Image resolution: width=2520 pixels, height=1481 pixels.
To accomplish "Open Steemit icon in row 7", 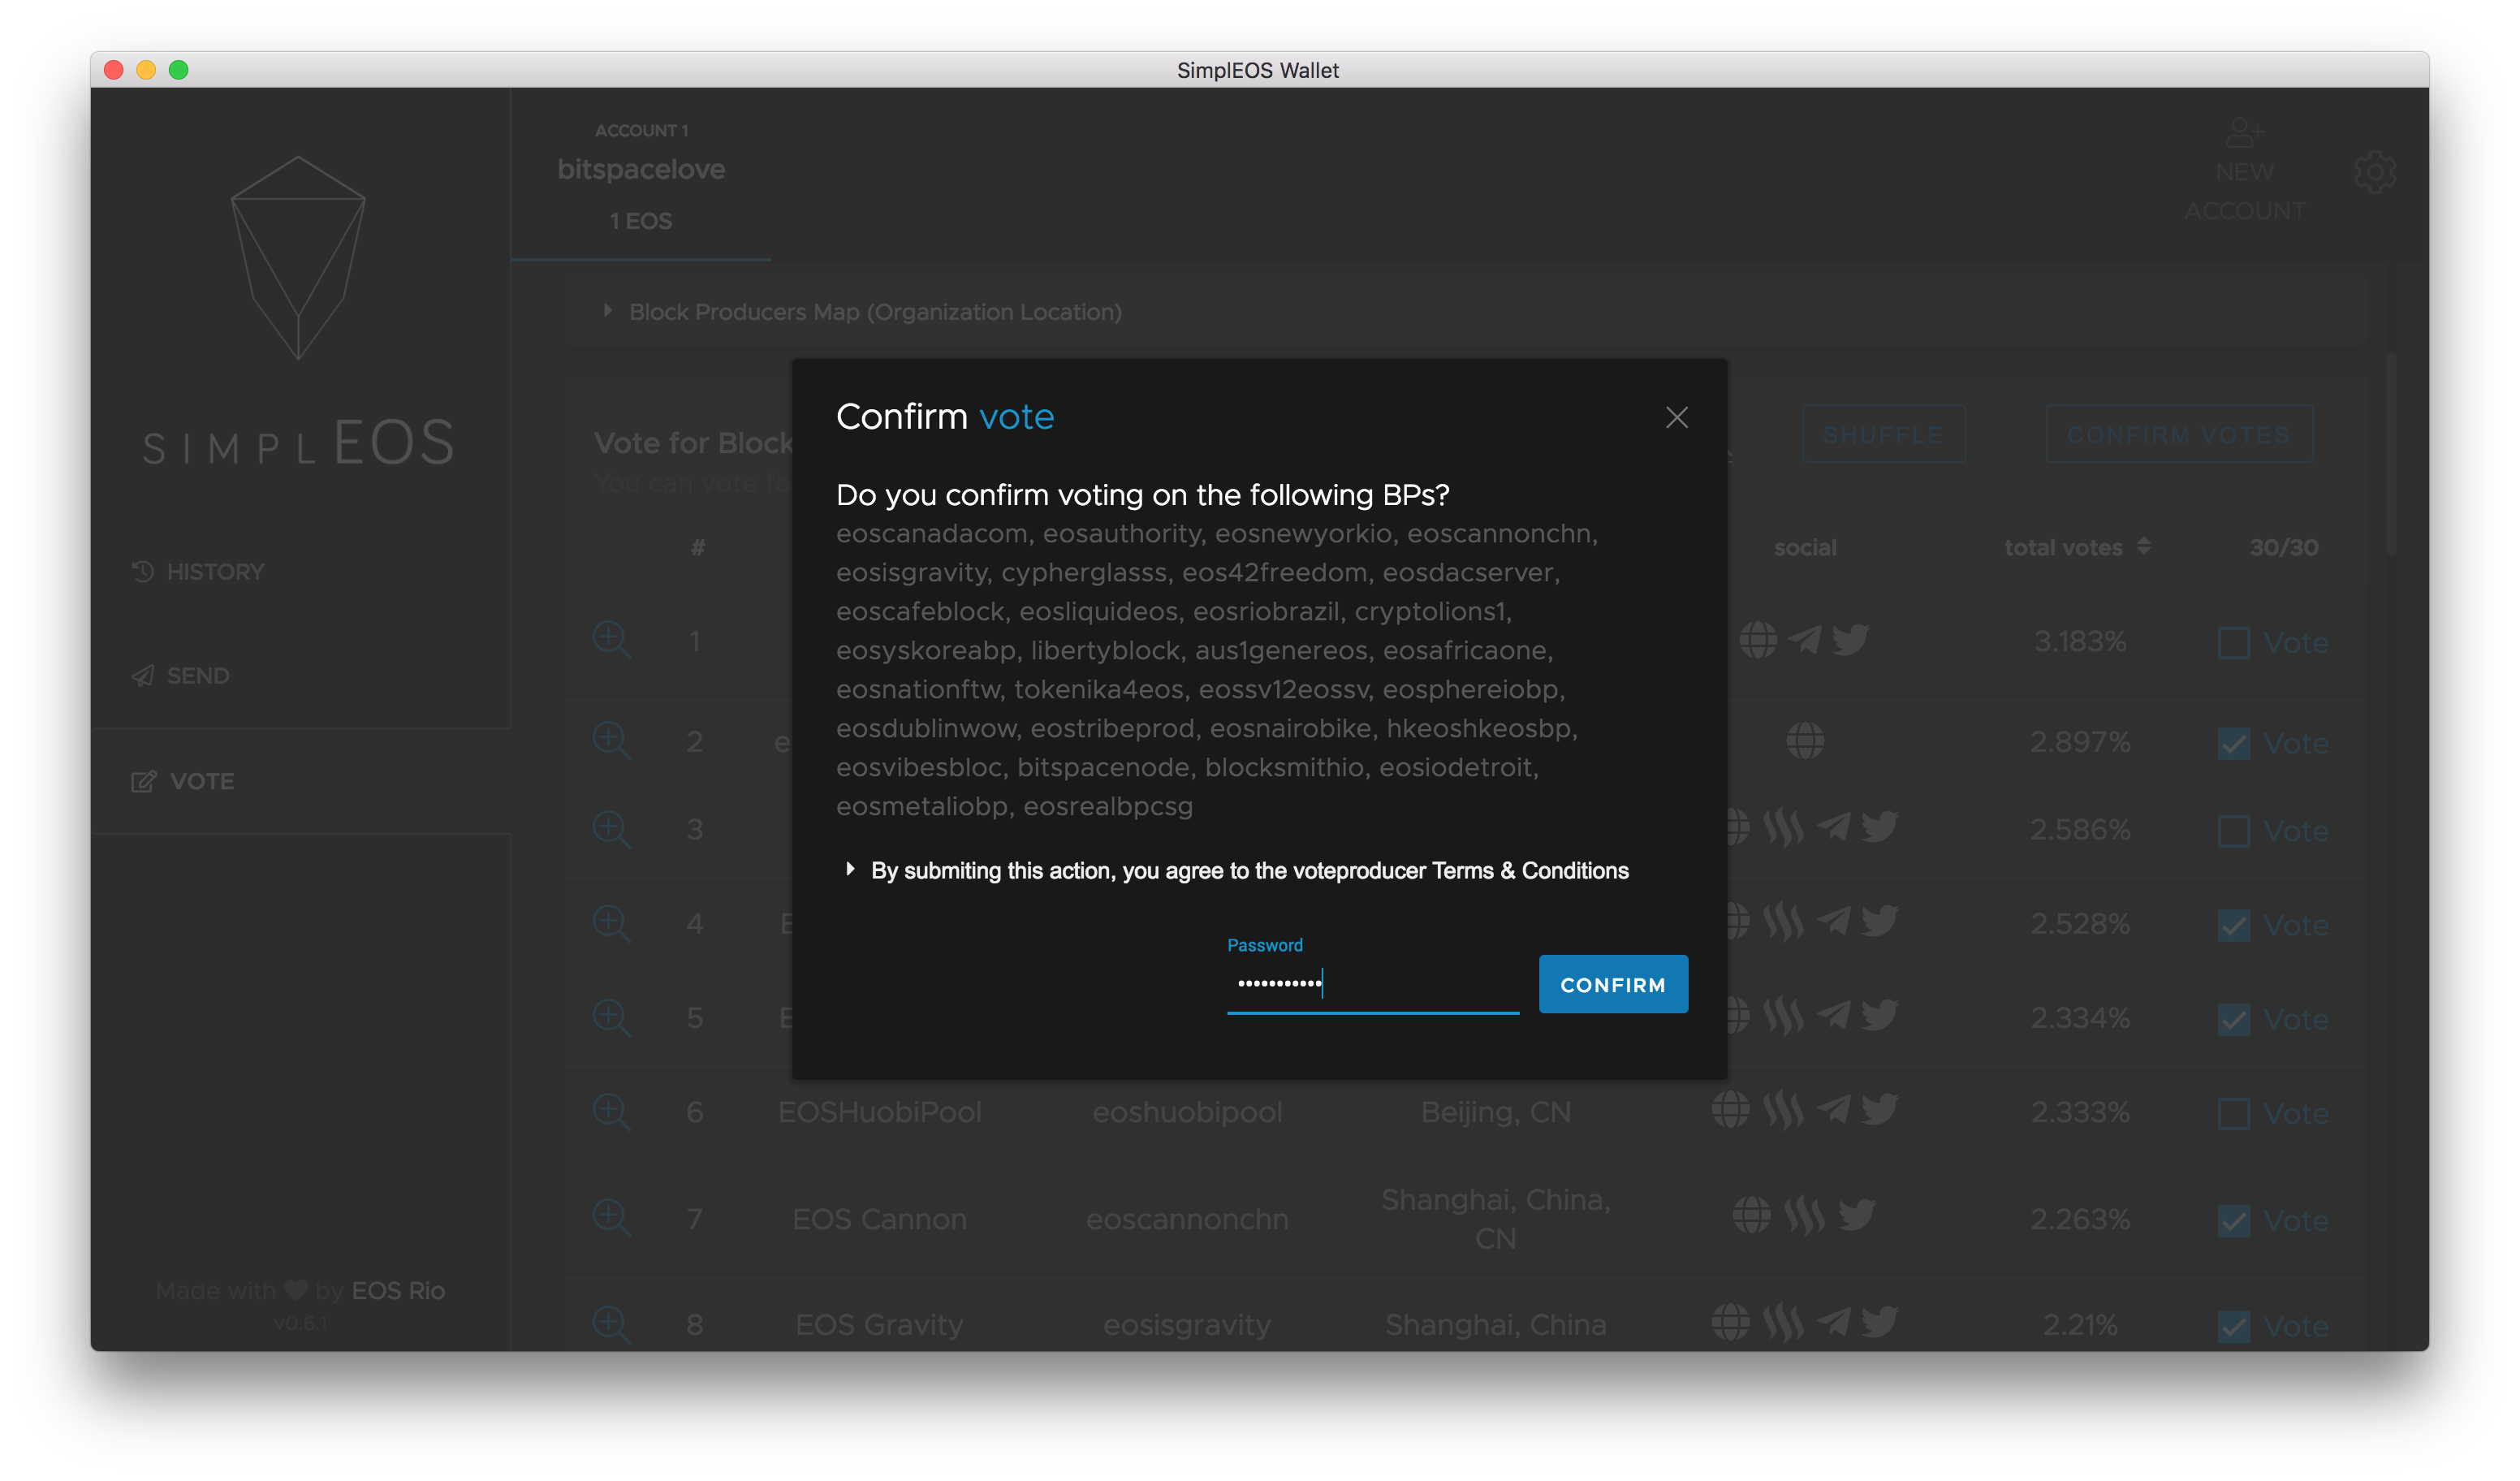I will click(1804, 1217).
